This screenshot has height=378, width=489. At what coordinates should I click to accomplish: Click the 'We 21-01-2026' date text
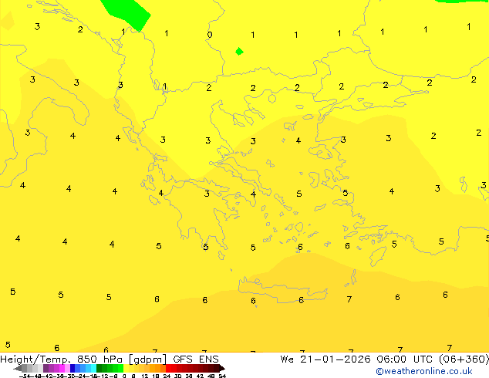pos(325,359)
